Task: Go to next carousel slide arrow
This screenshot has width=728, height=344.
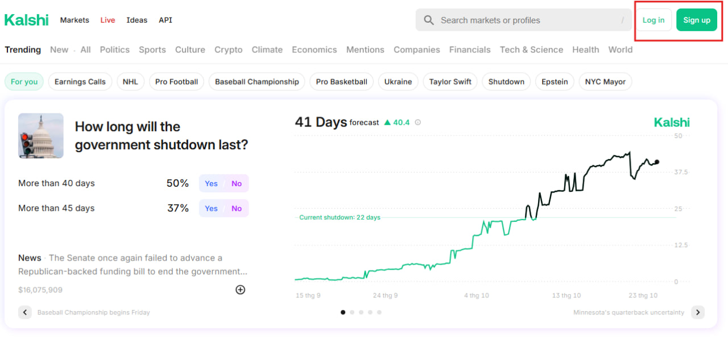Action: pos(698,312)
